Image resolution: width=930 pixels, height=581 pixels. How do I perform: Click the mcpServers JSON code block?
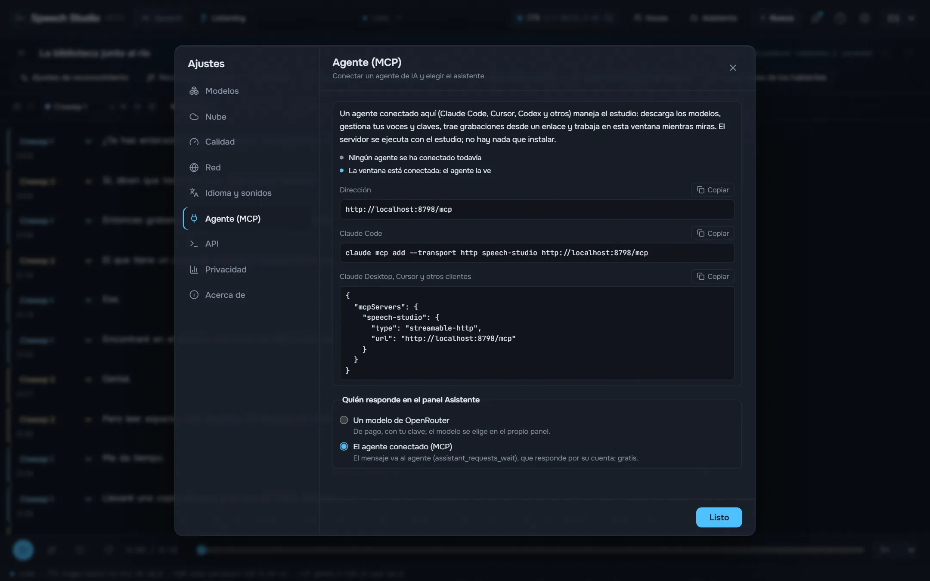coord(537,333)
